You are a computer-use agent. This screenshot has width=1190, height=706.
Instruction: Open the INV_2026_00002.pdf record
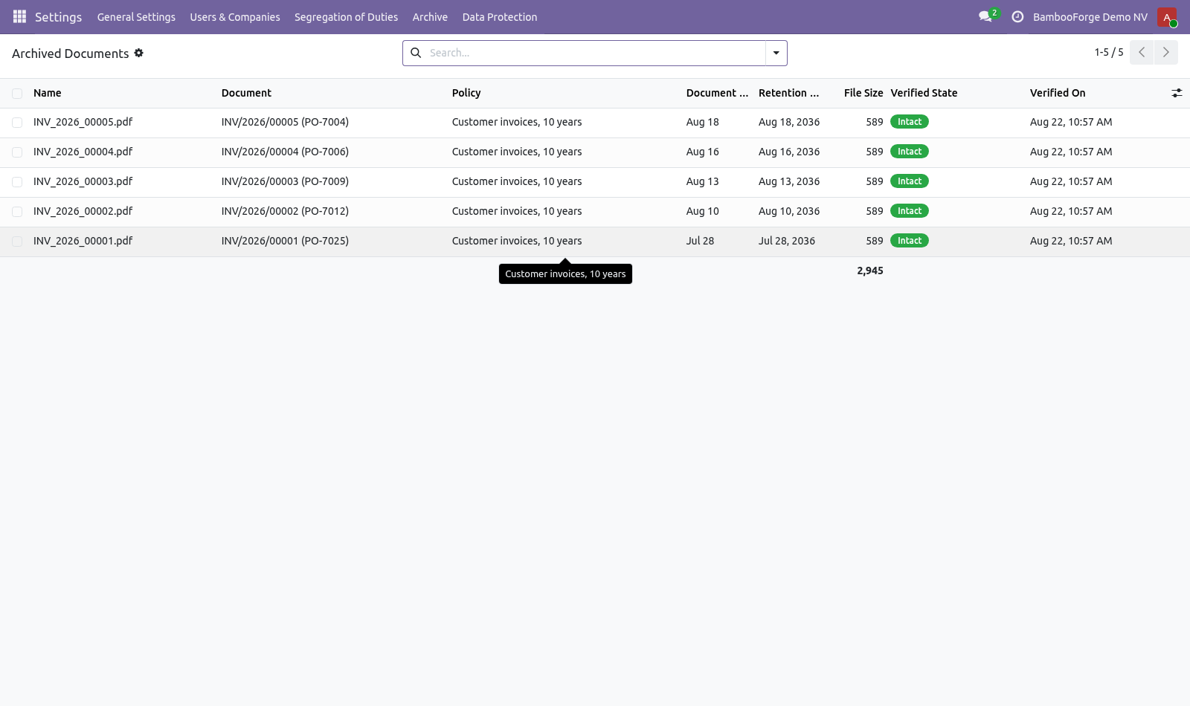pos(83,211)
